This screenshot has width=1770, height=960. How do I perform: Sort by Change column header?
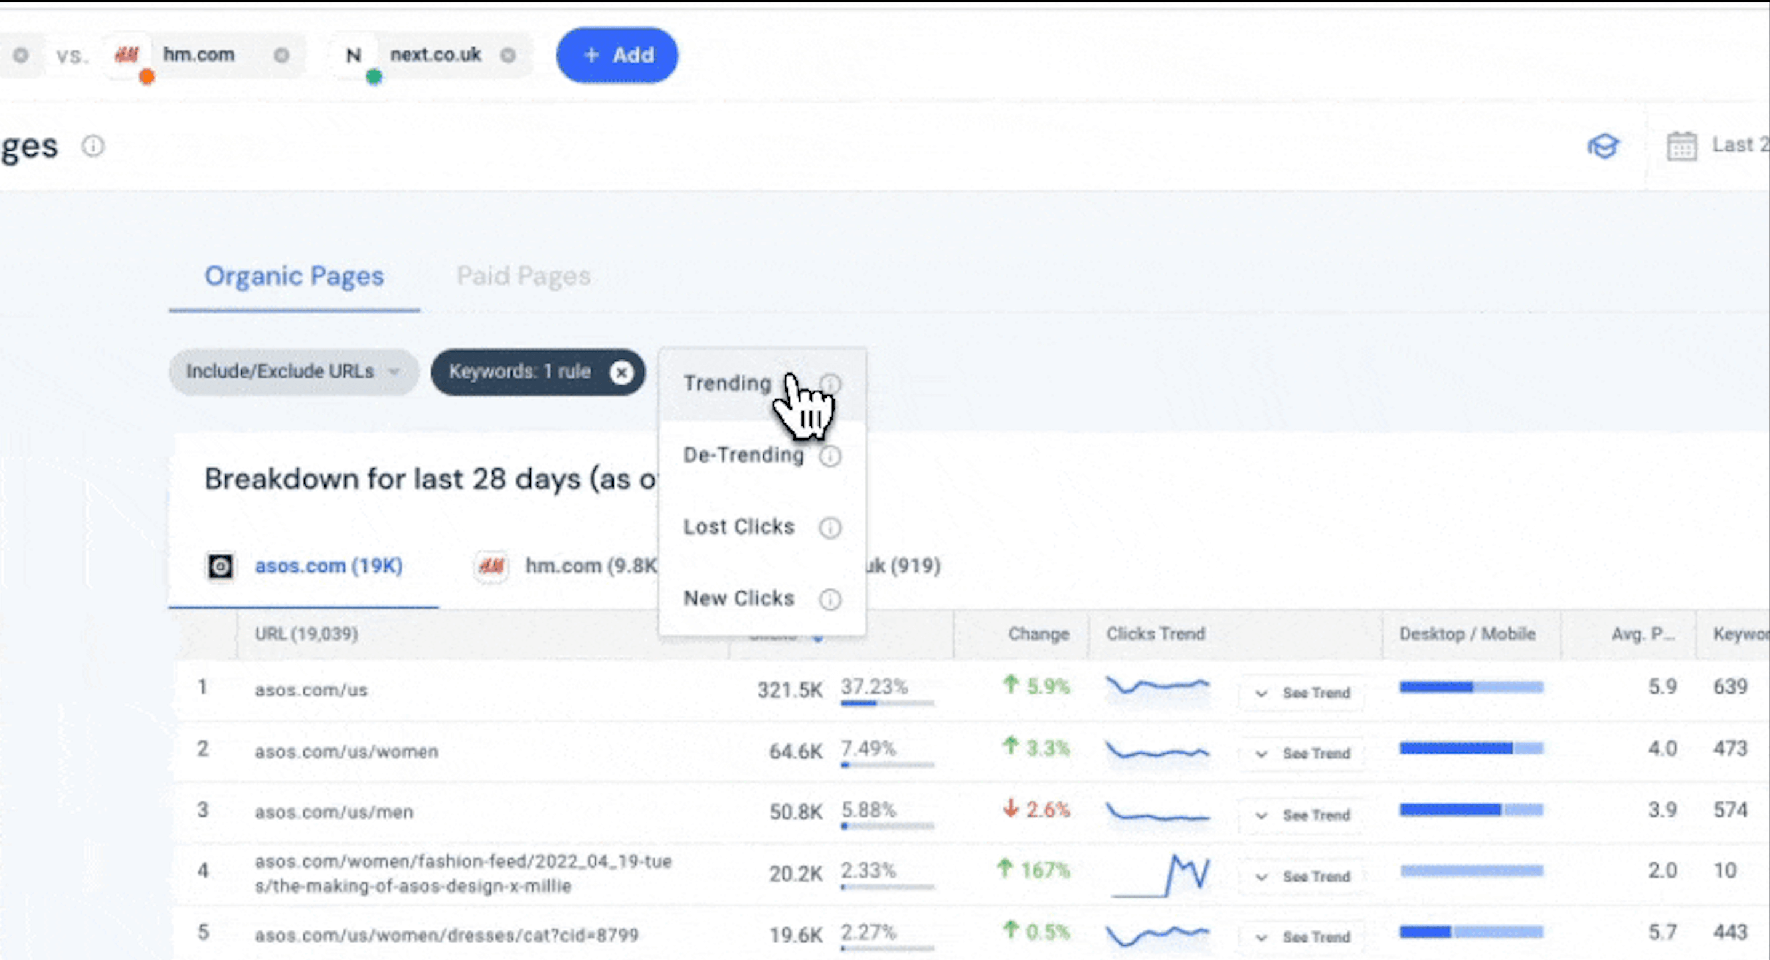tap(1038, 634)
